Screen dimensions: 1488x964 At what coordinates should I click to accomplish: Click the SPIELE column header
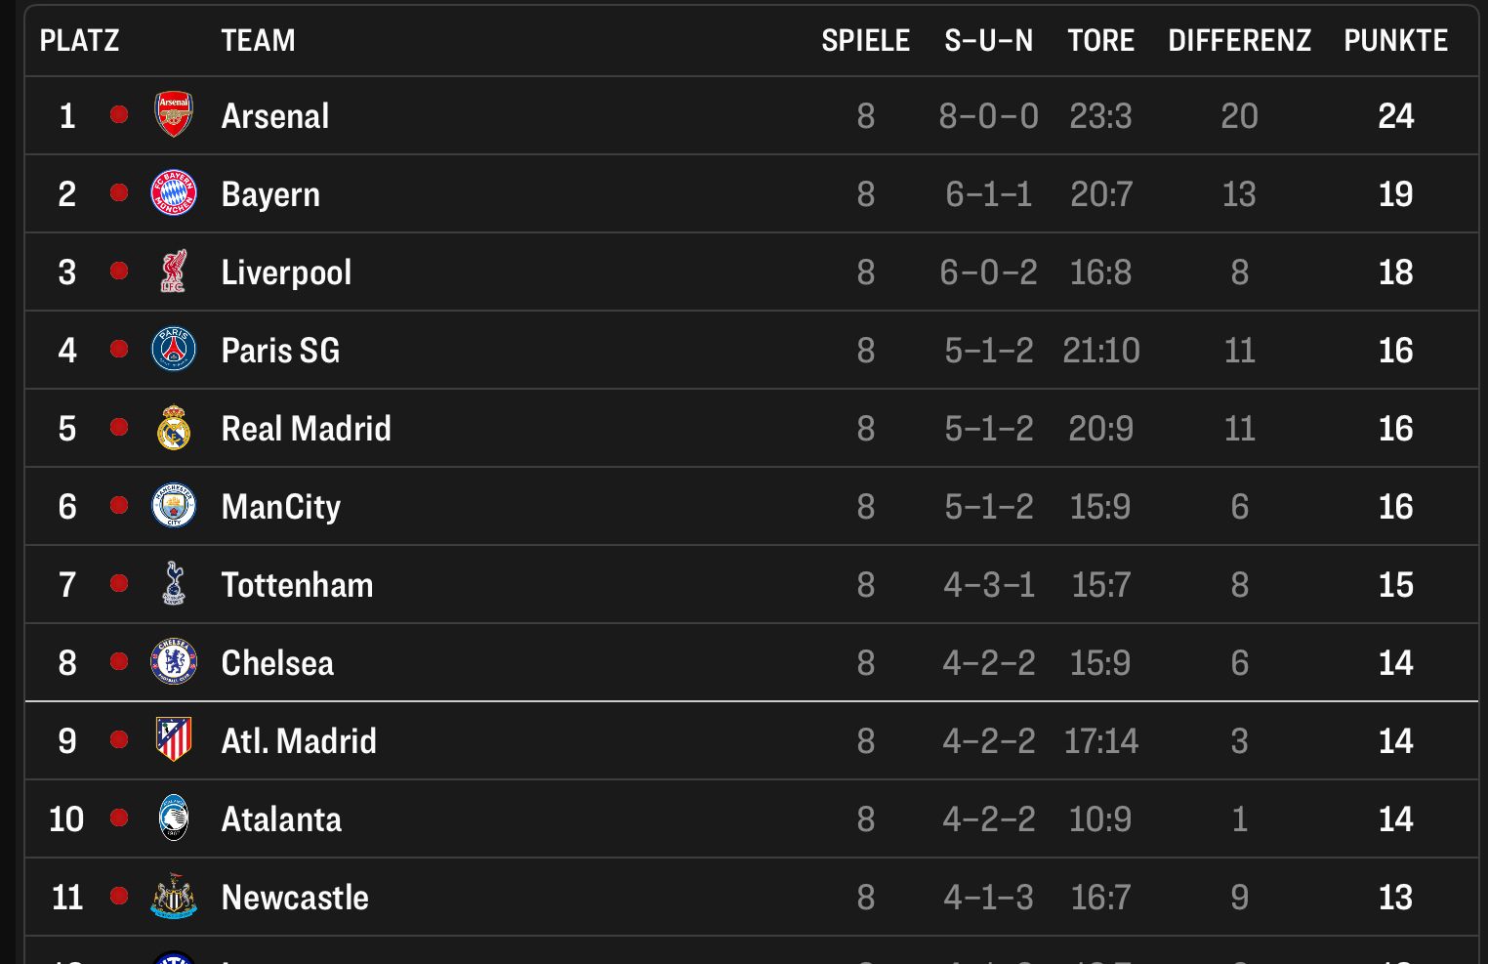coord(865,40)
